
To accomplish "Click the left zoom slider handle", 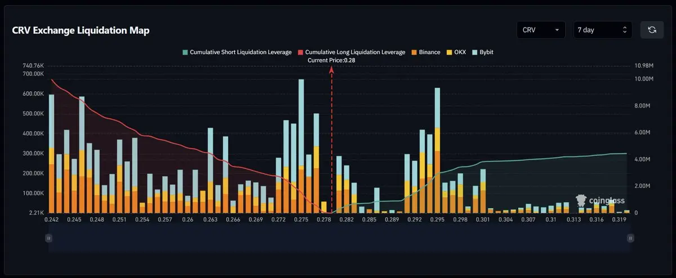I will (x=48, y=239).
